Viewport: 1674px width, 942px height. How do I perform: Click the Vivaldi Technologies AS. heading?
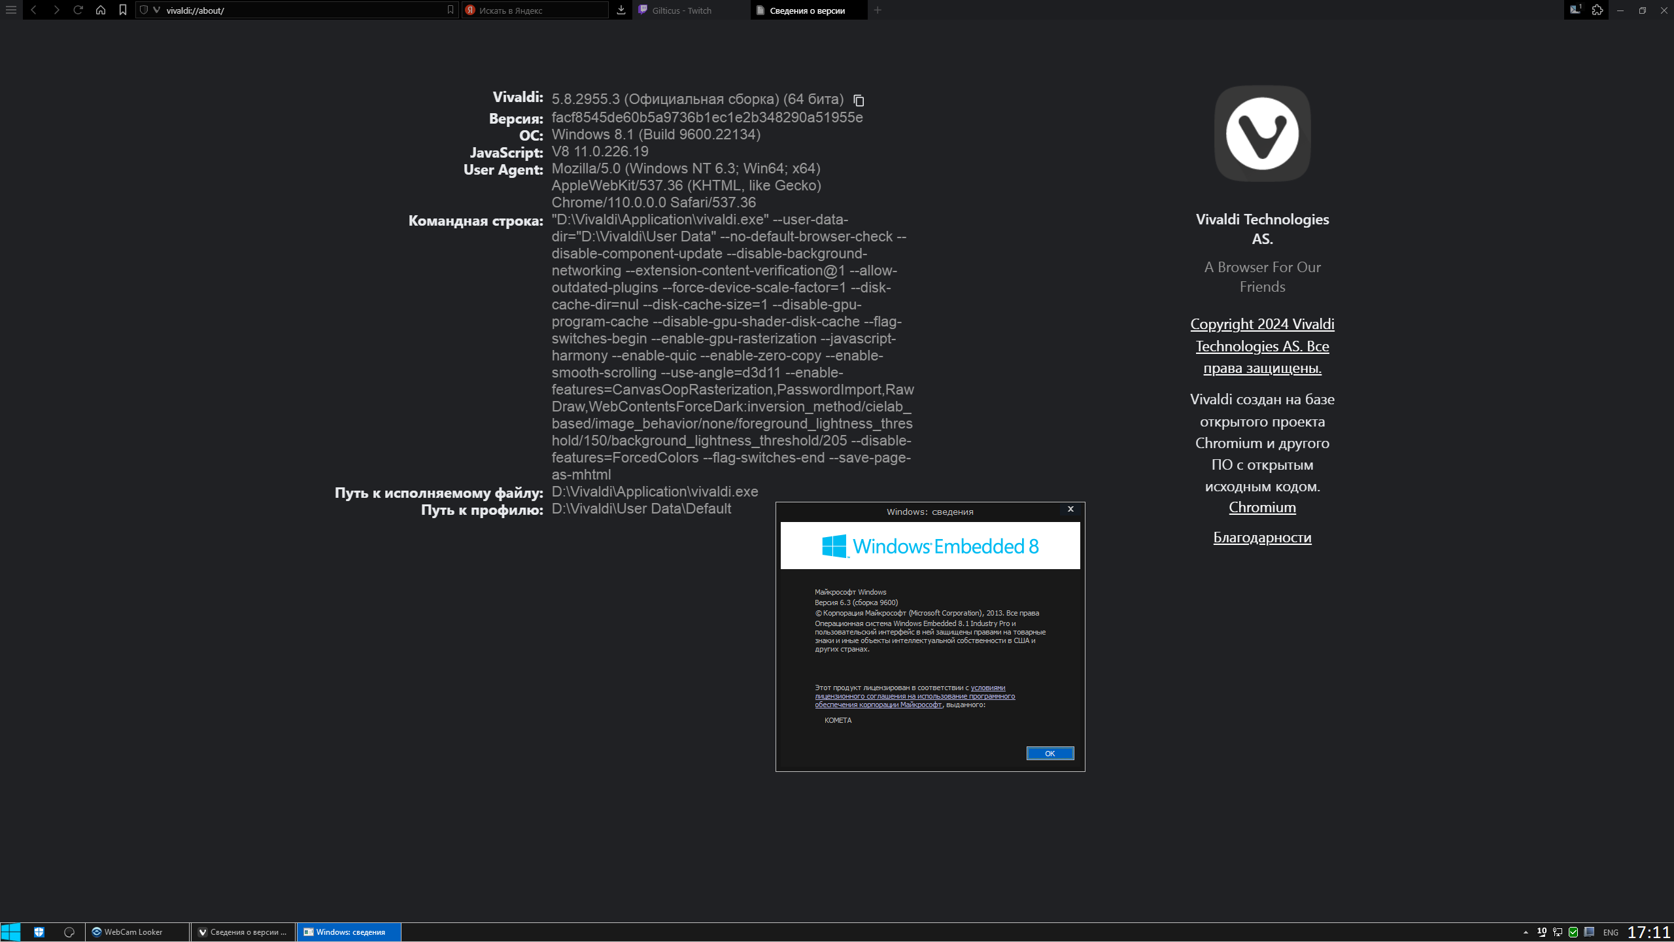[1262, 229]
